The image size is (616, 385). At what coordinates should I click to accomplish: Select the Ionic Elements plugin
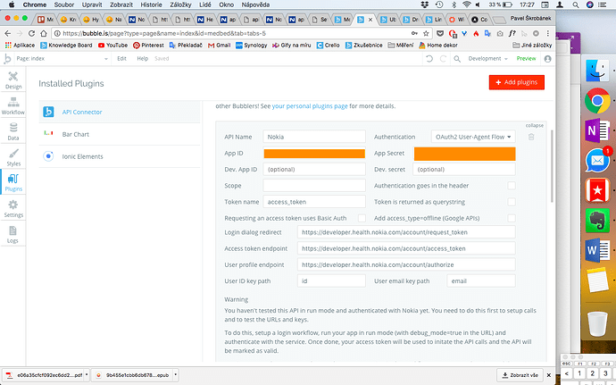[x=120, y=156]
